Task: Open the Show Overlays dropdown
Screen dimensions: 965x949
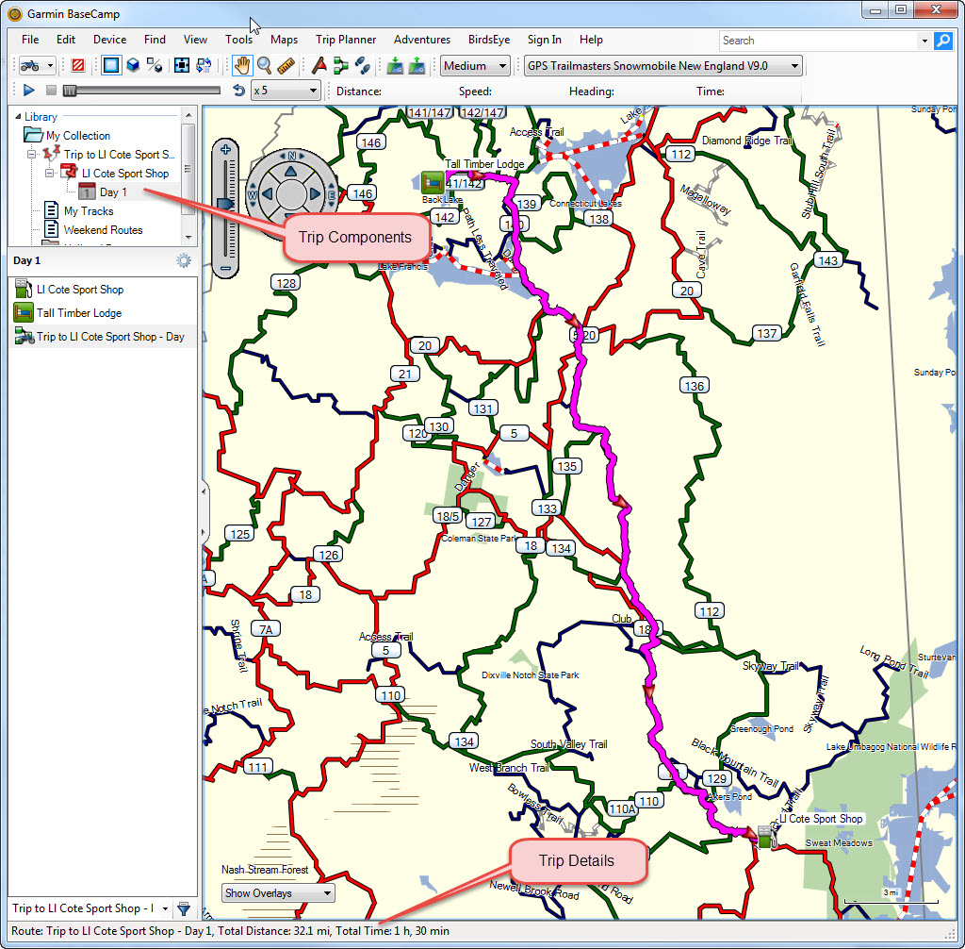Action: pyautogui.click(x=278, y=893)
